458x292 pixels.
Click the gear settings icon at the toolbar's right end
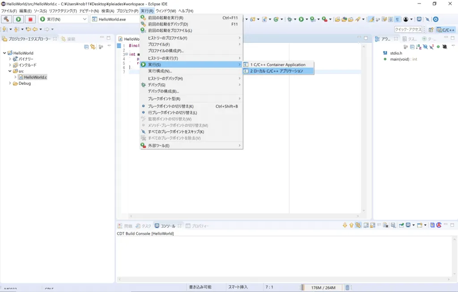436,19
